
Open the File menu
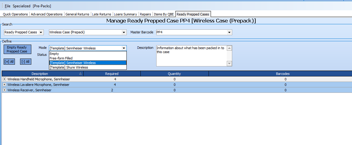[x=7, y=6]
